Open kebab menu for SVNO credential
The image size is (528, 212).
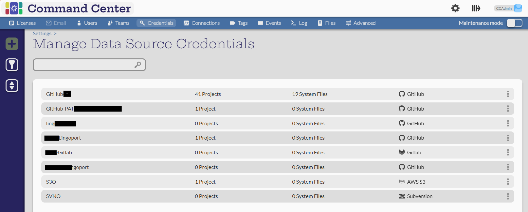(508, 196)
